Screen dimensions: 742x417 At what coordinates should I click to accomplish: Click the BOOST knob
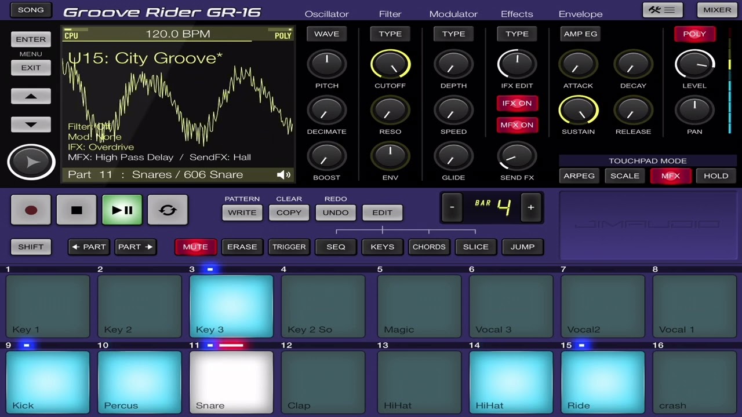(327, 156)
